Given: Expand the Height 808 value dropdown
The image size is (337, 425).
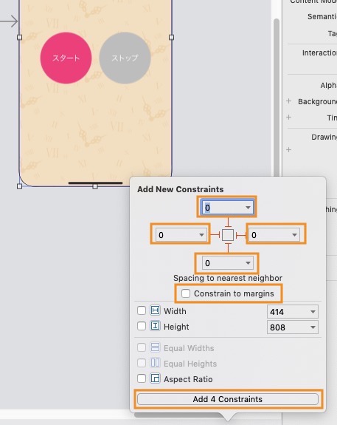Looking at the screenshot, I should pos(313,327).
